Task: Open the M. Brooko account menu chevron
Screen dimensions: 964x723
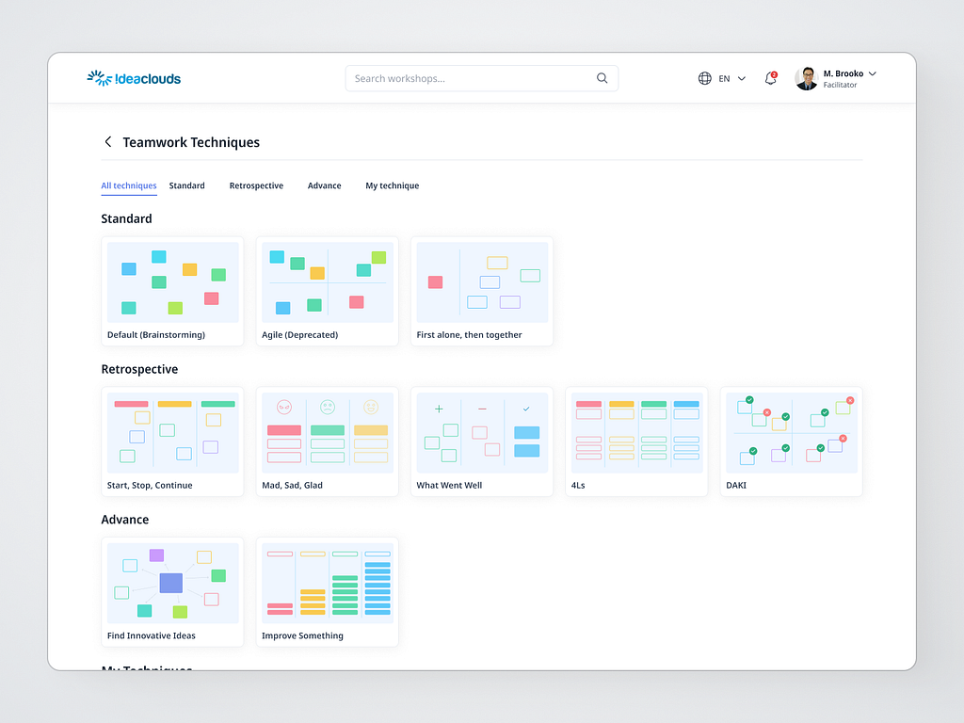Action: (873, 73)
